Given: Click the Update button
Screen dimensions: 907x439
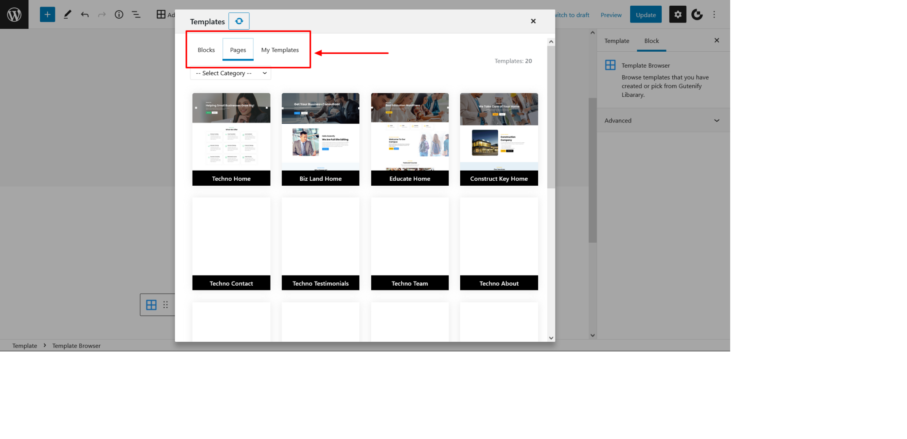Looking at the screenshot, I should (645, 14).
